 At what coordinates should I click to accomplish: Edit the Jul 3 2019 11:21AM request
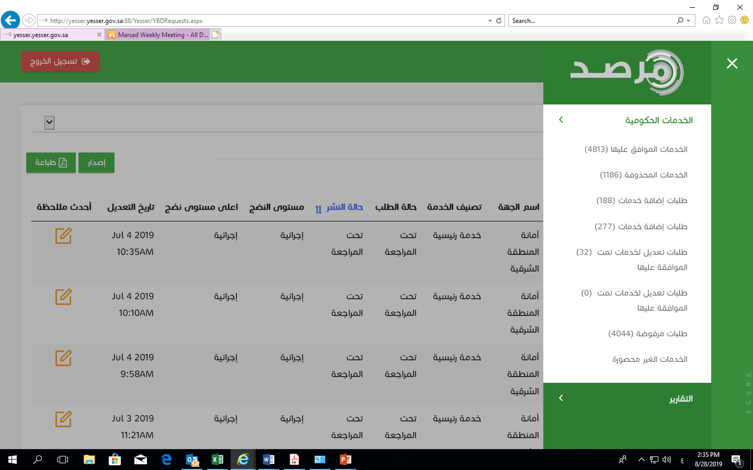tap(63, 419)
